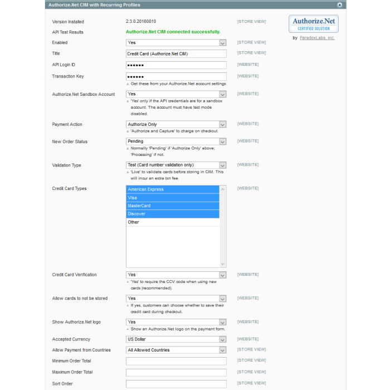Open the ParadoxLabs, inc. link
Screen dimensions: 390x390
pyautogui.click(x=317, y=38)
